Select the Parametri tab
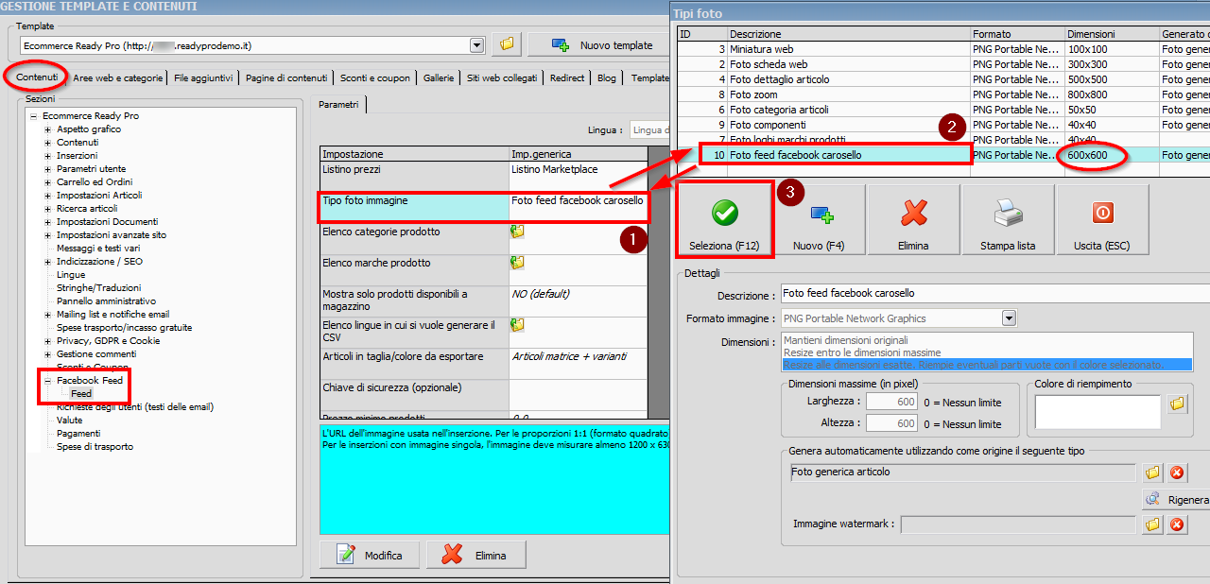 [x=339, y=105]
